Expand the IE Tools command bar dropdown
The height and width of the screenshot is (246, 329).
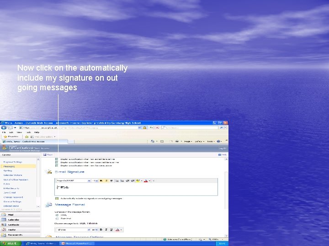pos(211,141)
